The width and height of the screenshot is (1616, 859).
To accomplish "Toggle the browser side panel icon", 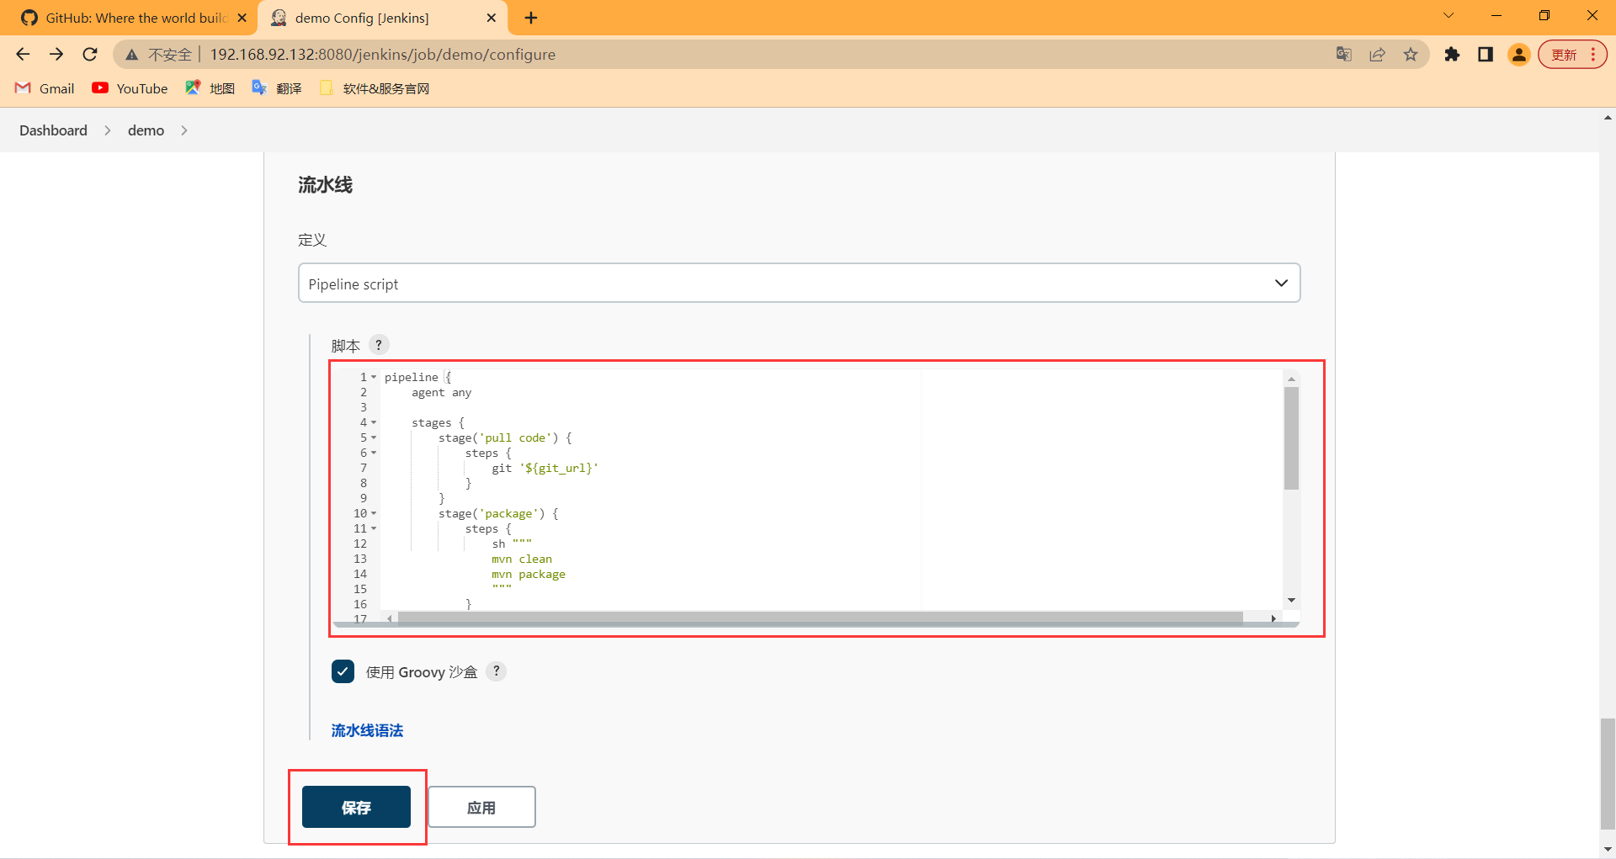I will (1486, 55).
